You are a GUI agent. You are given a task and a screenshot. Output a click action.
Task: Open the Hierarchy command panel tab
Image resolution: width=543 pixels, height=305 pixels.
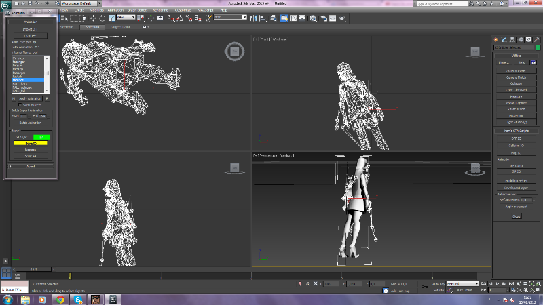(x=512, y=40)
